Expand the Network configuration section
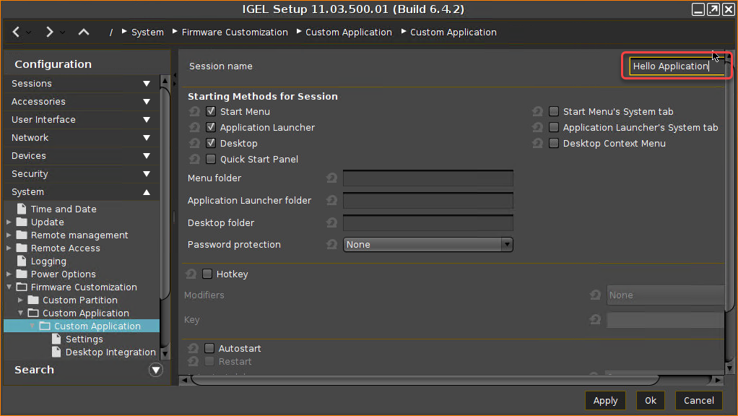The width and height of the screenshot is (738, 416). [147, 137]
